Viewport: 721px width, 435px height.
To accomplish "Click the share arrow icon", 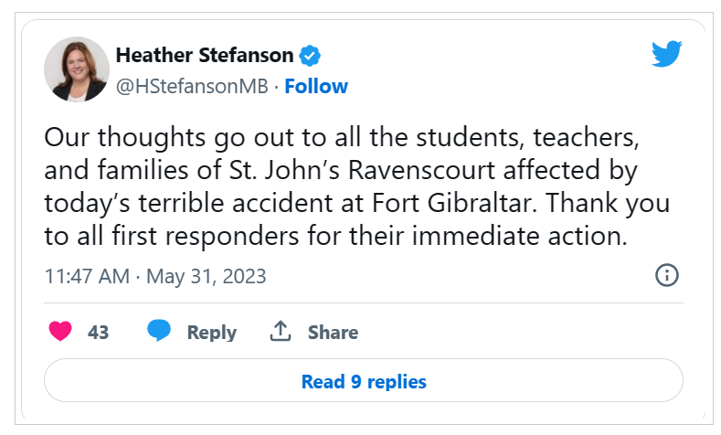I will pos(281,332).
